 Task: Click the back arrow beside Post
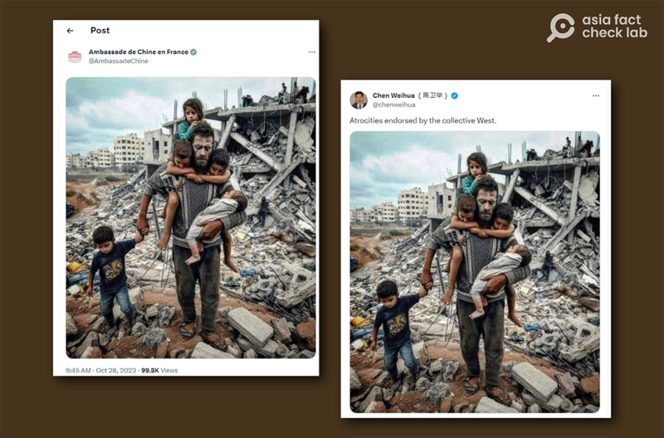coord(71,31)
